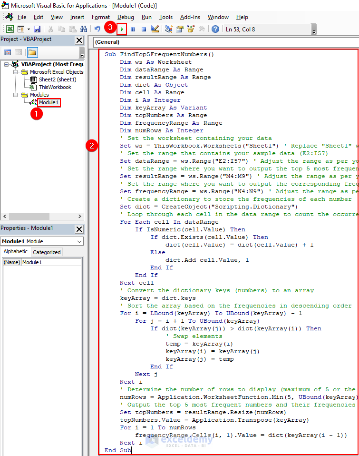Open Properties Window toolbar icon
The height and width of the screenshot is (456, 359).
pyautogui.click(x=180, y=29)
